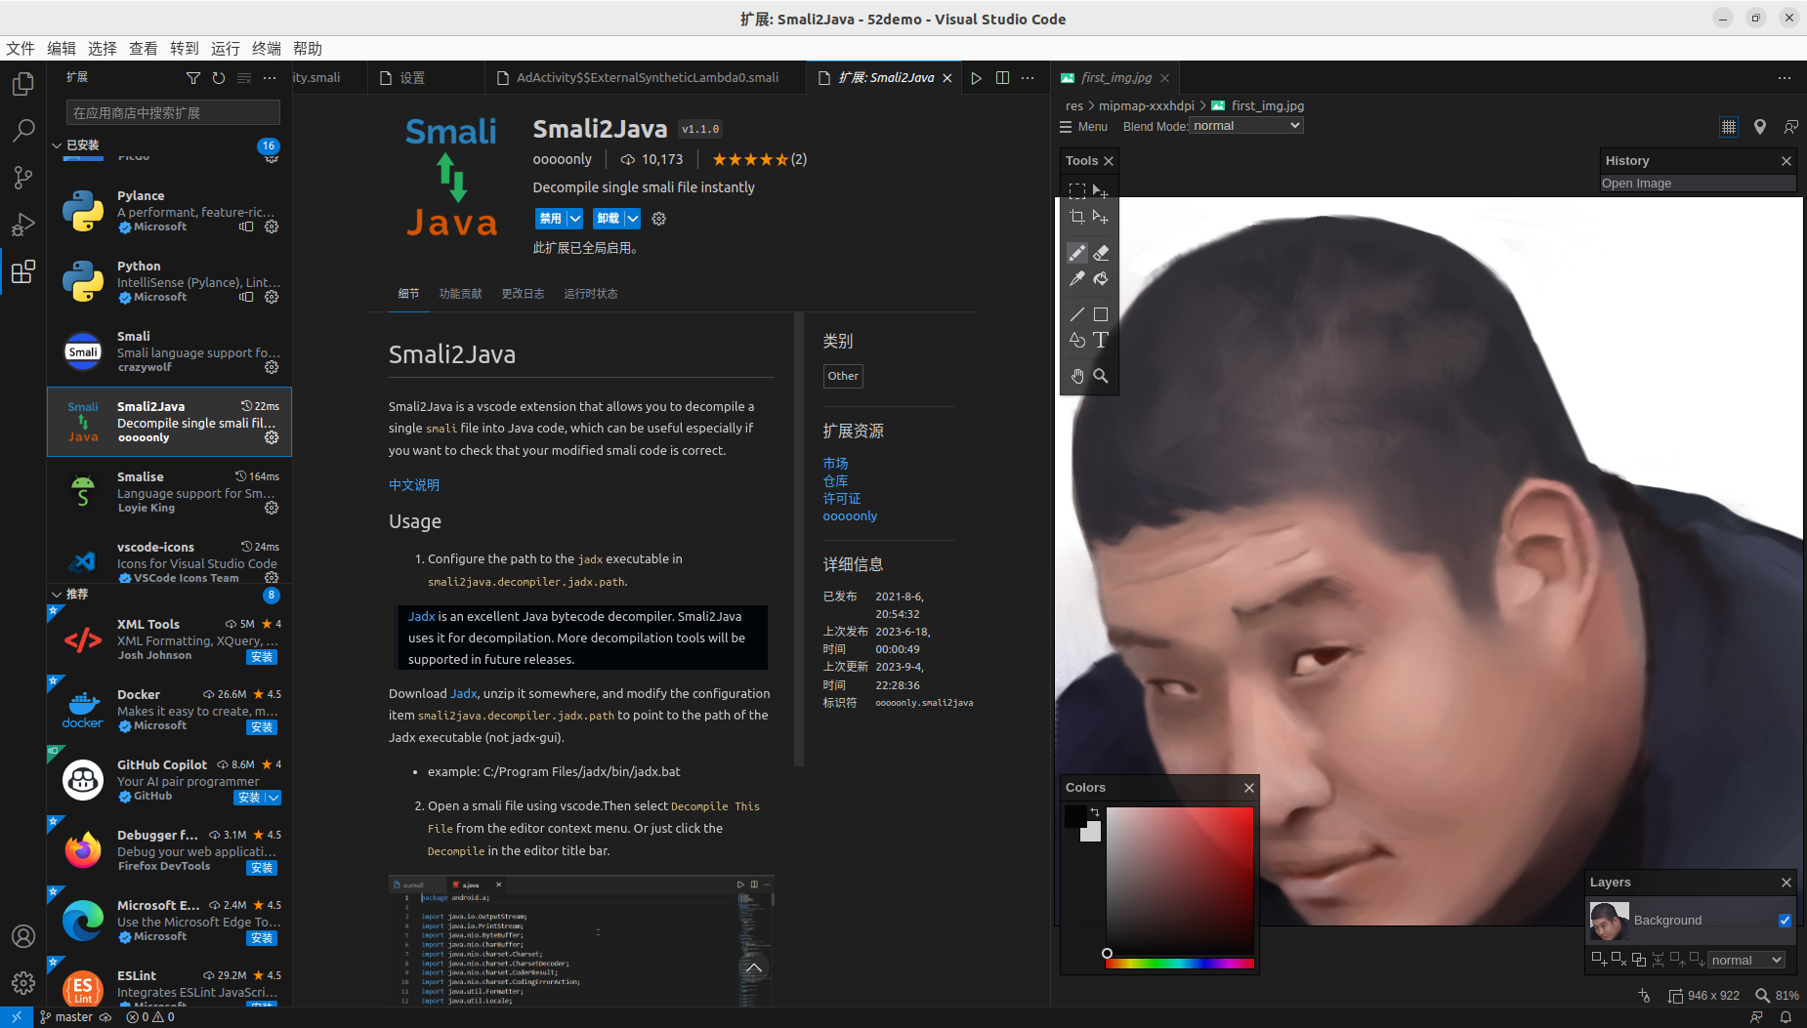Open the 市场 resource link
1807x1028 pixels.
coord(835,464)
